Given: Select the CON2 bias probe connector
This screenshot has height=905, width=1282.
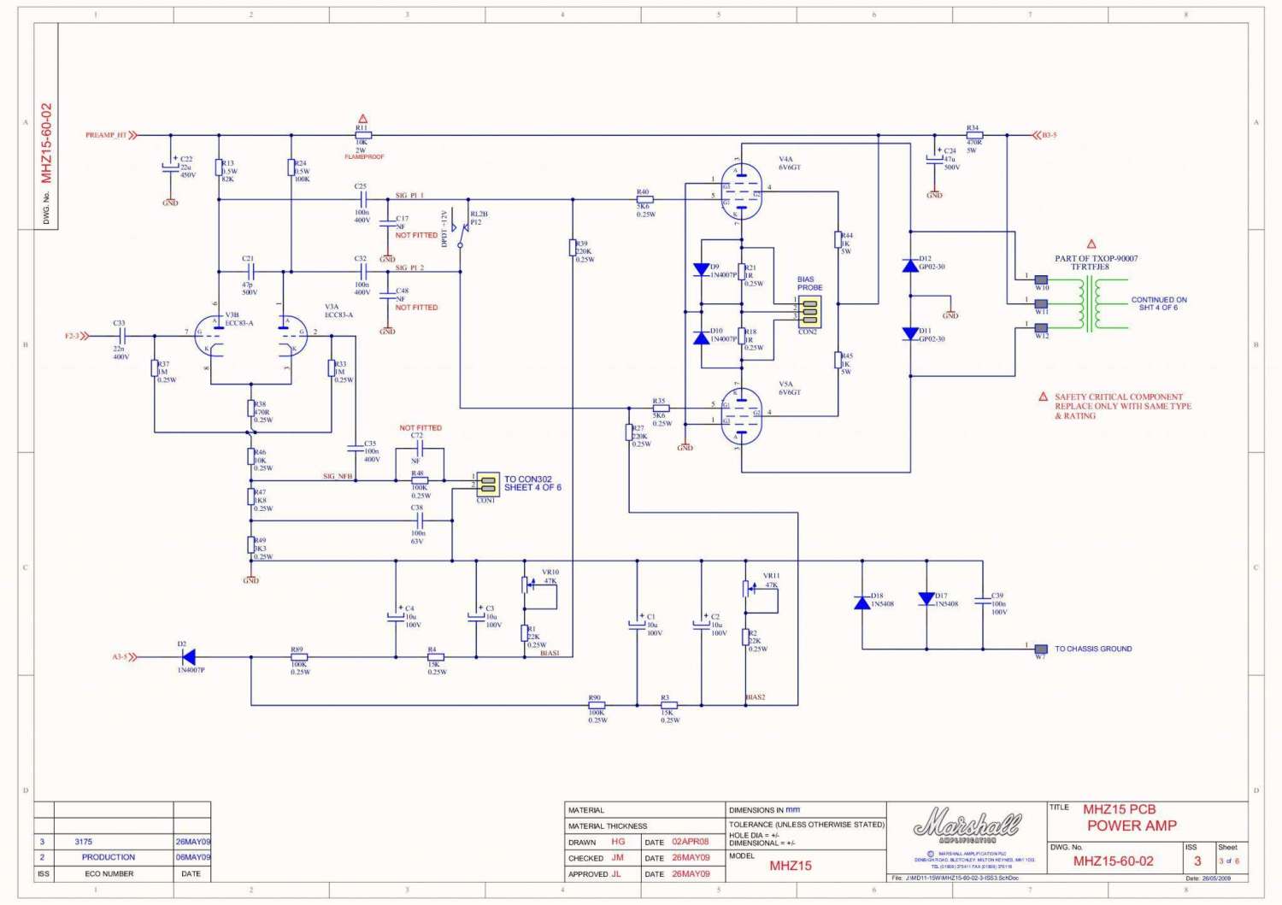Looking at the screenshot, I should tap(809, 313).
